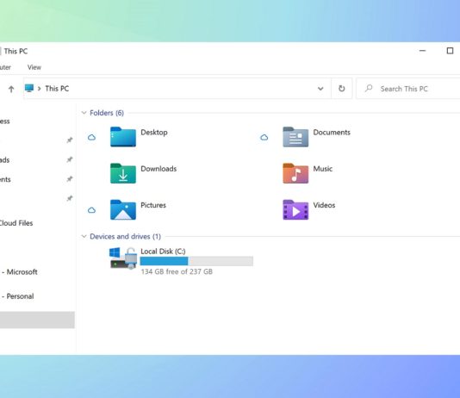
Task: Open the Pictures folder icon
Action: pyautogui.click(x=123, y=209)
